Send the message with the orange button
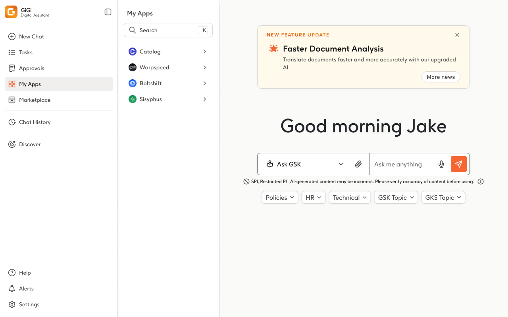Viewport: 508px width, 317px height. click(x=459, y=164)
